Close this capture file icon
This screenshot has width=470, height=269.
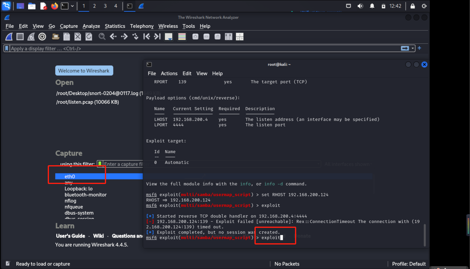click(x=78, y=37)
